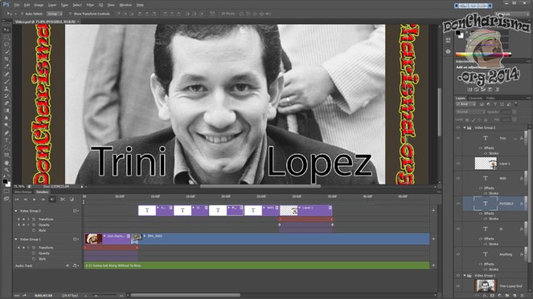Select the Horizontal Type tool
This screenshot has height=299, width=533.
pyautogui.click(x=7, y=138)
